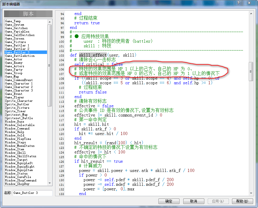Click code editor scroll down arrow
This screenshot has width=258, height=208.
tap(251, 193)
